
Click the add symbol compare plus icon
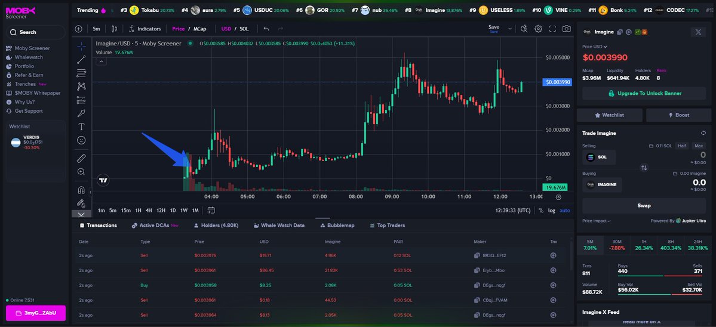pos(79,29)
